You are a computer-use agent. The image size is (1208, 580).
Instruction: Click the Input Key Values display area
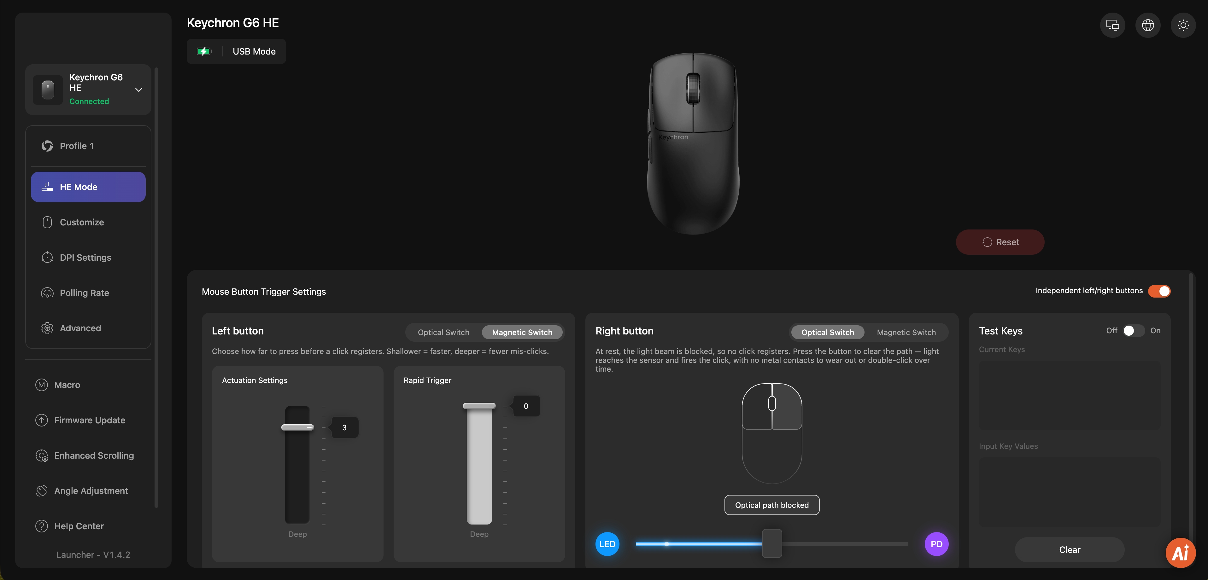(x=1069, y=492)
